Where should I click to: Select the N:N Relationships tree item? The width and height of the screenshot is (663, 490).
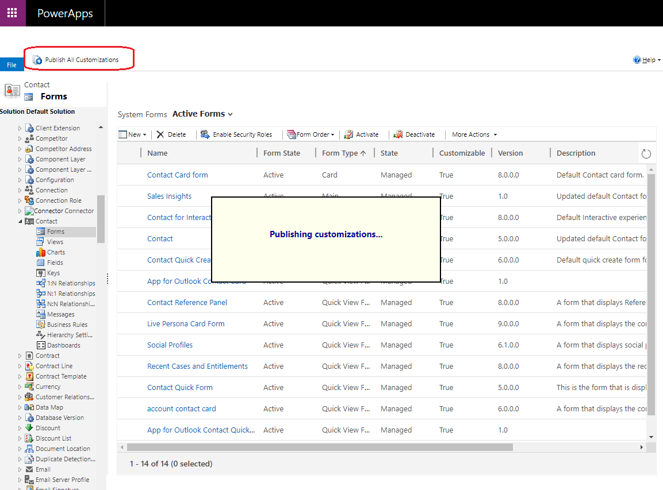(x=66, y=304)
